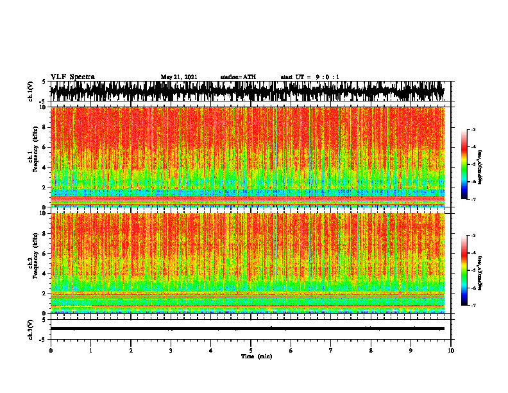Click the "7" minute tick on the time axis
The width and height of the screenshot is (508, 393).
pos(331,351)
